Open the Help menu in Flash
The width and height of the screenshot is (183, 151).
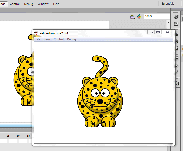click(56, 4)
